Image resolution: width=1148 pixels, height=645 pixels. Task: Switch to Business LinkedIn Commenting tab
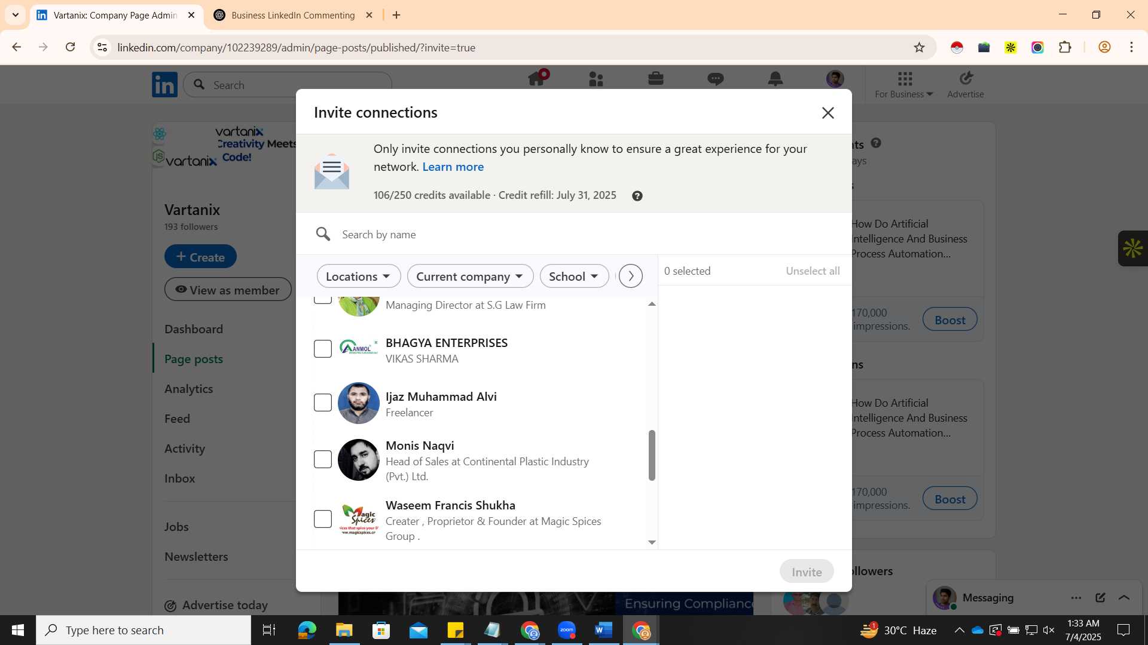293,15
